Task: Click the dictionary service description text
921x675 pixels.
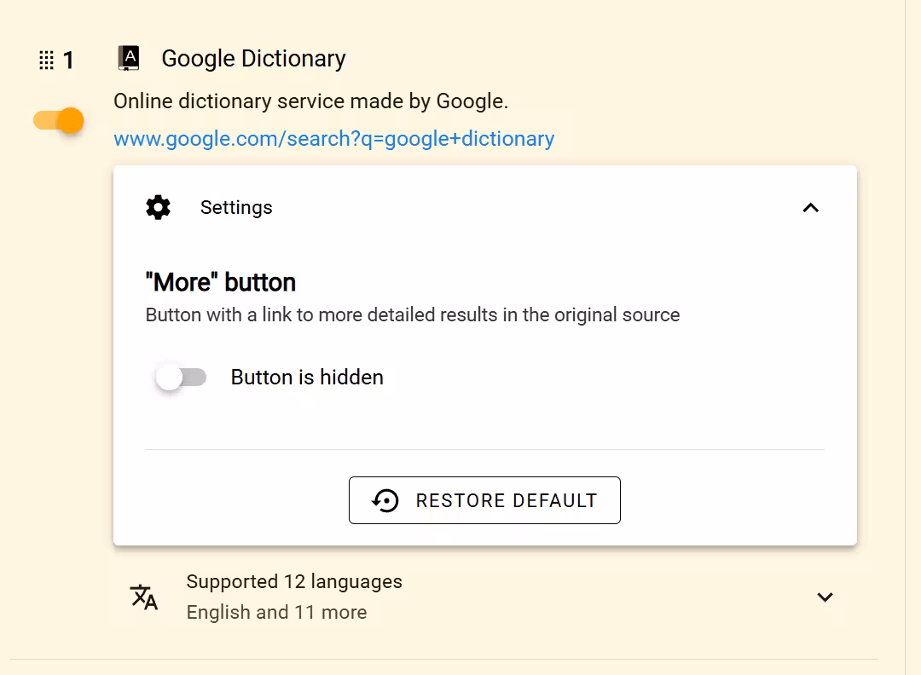Action: coord(310,101)
